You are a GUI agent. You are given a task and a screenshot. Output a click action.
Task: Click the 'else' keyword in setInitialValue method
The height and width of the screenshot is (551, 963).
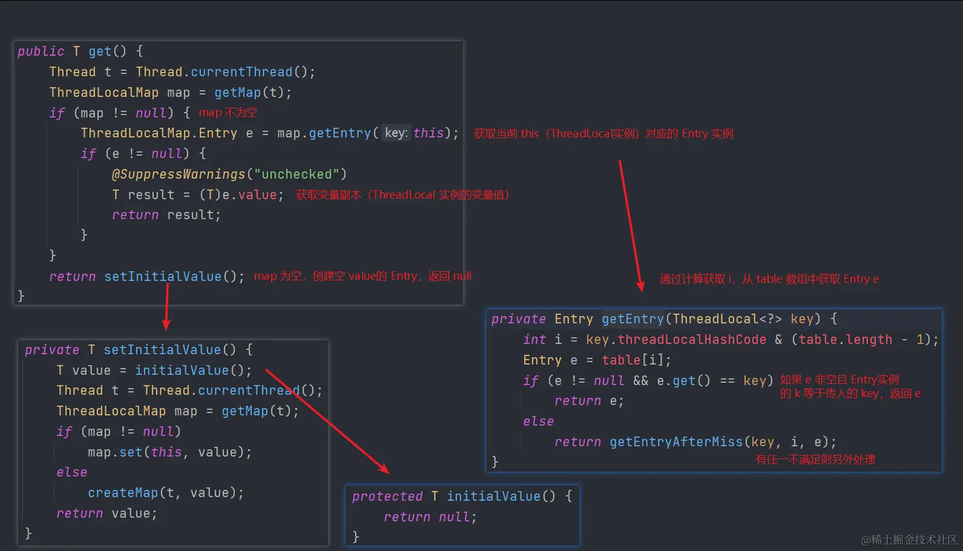coord(72,472)
